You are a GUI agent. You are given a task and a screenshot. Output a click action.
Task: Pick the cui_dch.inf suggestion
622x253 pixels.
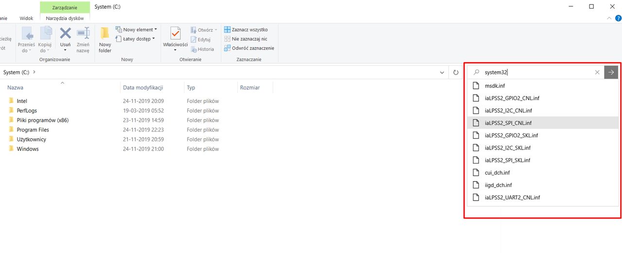tap(542, 172)
